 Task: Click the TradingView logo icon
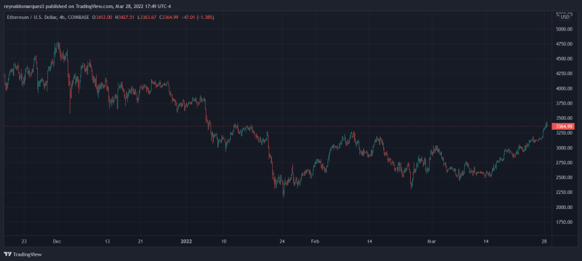click(7, 255)
